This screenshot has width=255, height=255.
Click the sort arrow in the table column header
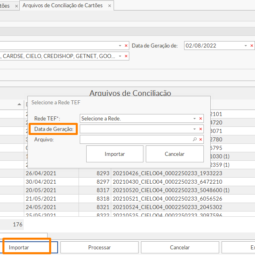point(19,104)
